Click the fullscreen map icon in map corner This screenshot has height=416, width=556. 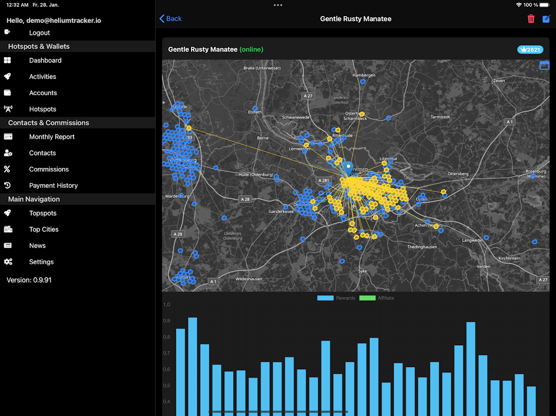pos(544,66)
